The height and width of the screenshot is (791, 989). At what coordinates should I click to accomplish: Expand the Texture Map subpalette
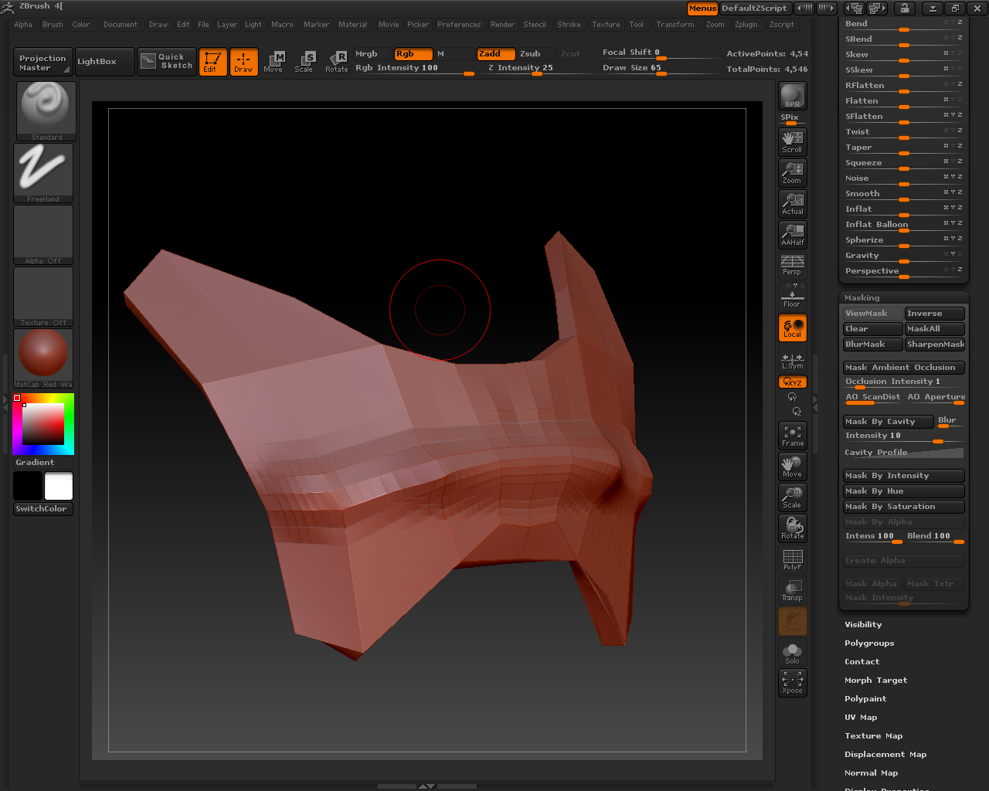[x=874, y=735]
